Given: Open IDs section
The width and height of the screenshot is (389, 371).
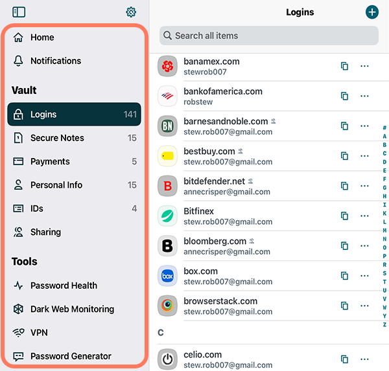Looking at the screenshot, I should (74, 208).
